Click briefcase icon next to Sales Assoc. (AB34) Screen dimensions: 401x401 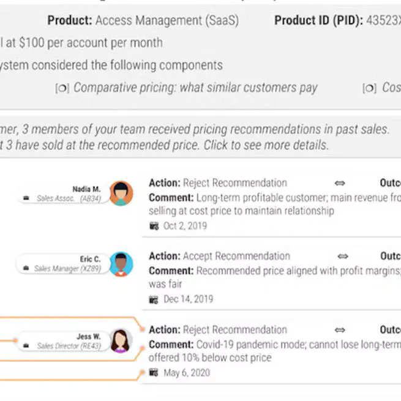coord(26,199)
